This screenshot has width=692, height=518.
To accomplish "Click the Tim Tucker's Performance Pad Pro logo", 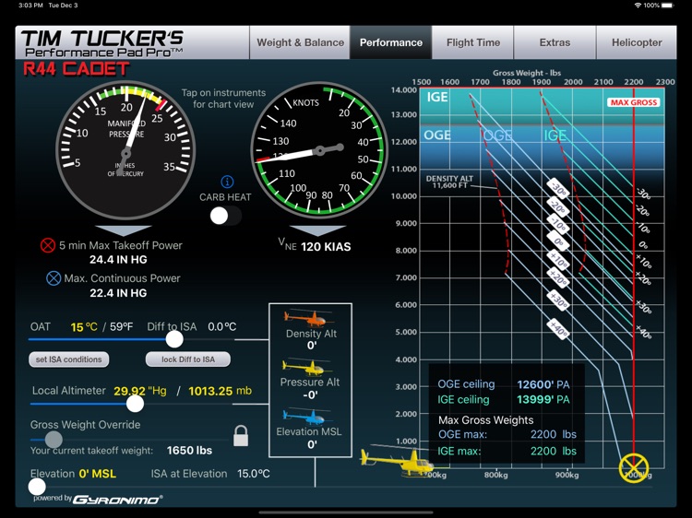I will coord(102,43).
